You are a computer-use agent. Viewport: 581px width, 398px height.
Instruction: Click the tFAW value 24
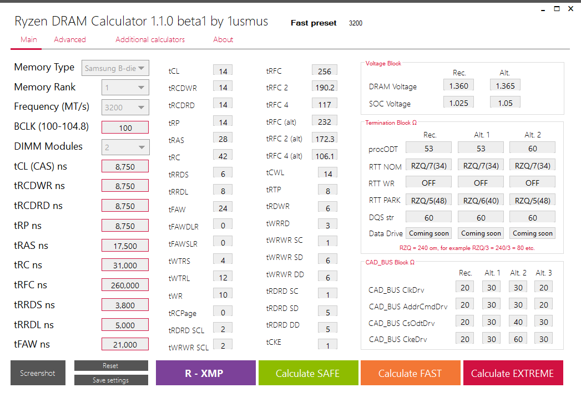click(x=223, y=208)
